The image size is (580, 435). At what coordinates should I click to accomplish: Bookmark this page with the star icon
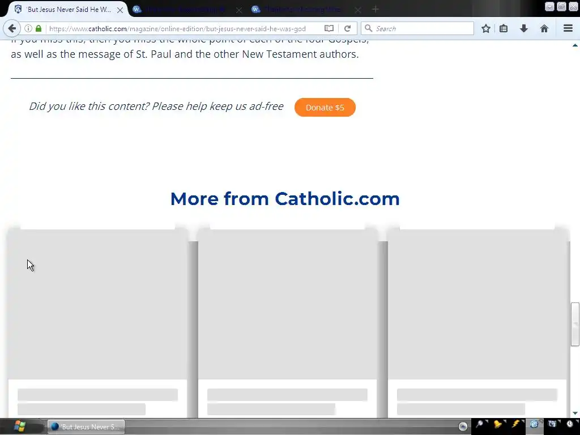coord(485,28)
